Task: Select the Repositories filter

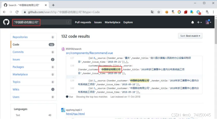Action: pos(33,37)
